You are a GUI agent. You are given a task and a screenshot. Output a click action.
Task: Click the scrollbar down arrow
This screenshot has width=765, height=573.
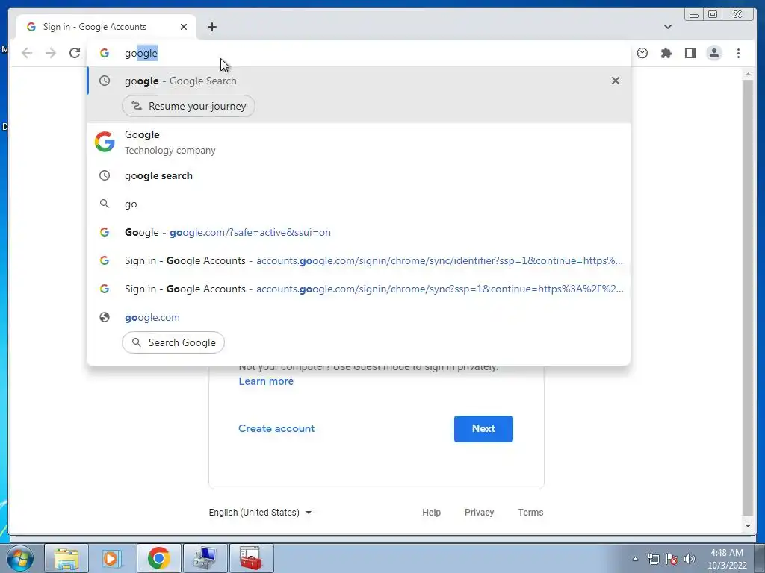(x=748, y=526)
